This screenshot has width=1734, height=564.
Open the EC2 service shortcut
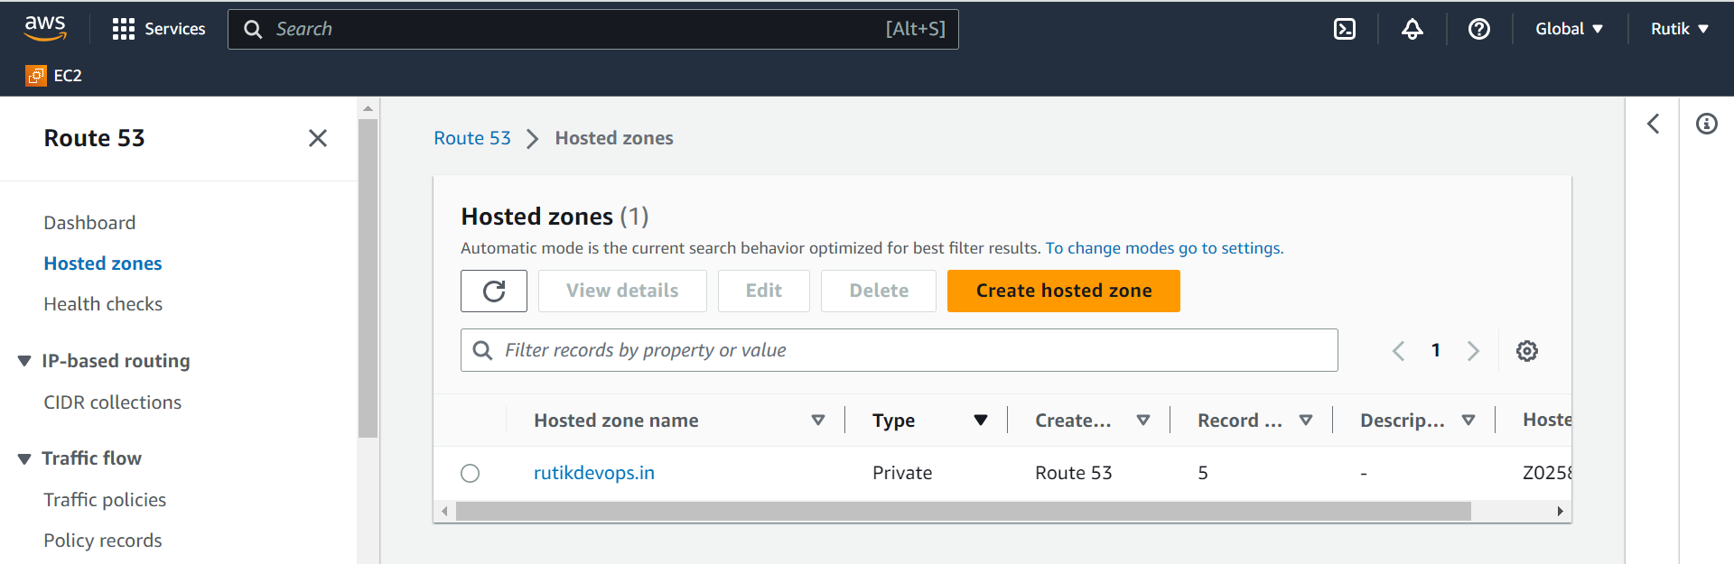[54, 76]
